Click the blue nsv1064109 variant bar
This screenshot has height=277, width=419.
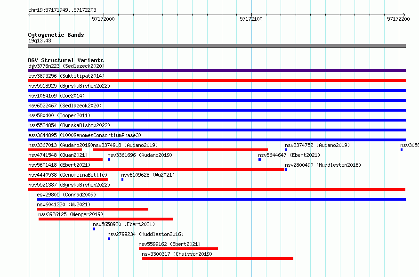tap(217, 100)
